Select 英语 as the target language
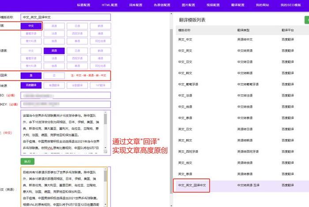Image resolution: width=309 pixels, height=207 pixels. (x=54, y=51)
